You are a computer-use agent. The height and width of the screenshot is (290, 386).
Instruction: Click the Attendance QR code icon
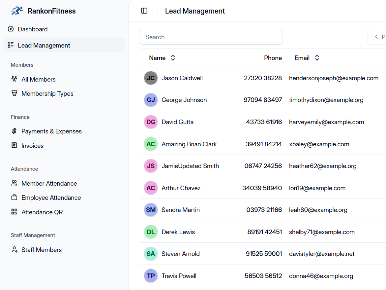pos(14,212)
